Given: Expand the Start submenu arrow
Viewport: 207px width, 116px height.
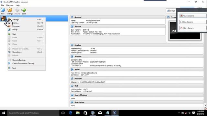Looking at the screenshot, I should [x=43, y=34].
